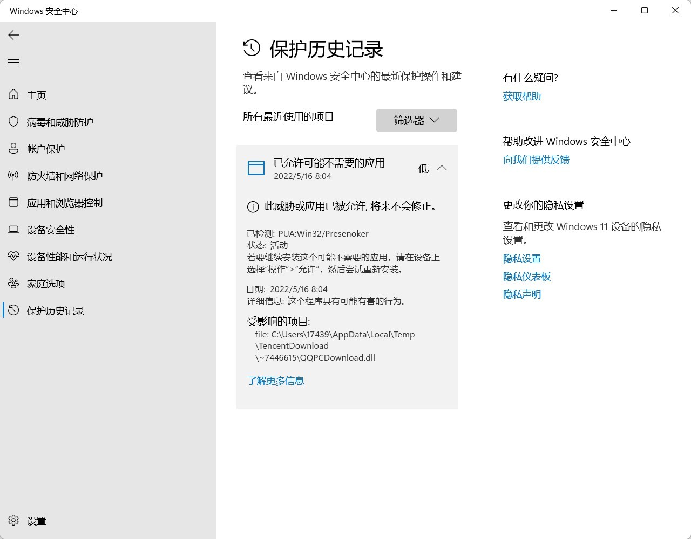
Task: Go to 病毒和威胁防护 page
Action: click(60, 122)
